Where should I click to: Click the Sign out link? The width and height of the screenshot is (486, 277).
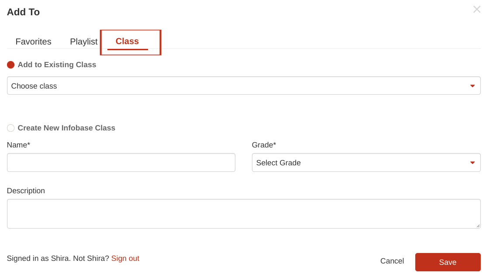coord(125,258)
